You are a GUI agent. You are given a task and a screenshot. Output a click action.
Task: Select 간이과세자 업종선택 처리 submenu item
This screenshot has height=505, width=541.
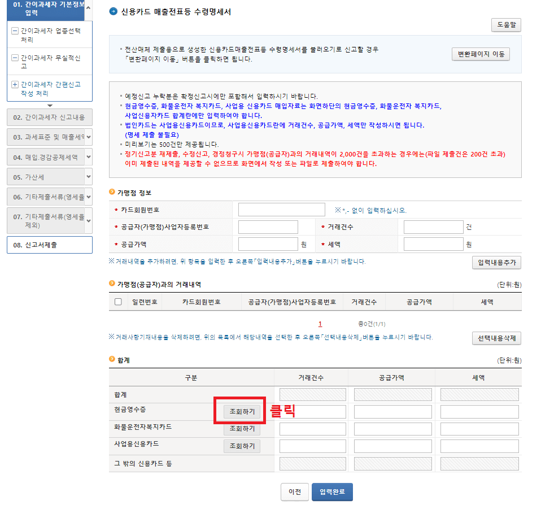51,35
